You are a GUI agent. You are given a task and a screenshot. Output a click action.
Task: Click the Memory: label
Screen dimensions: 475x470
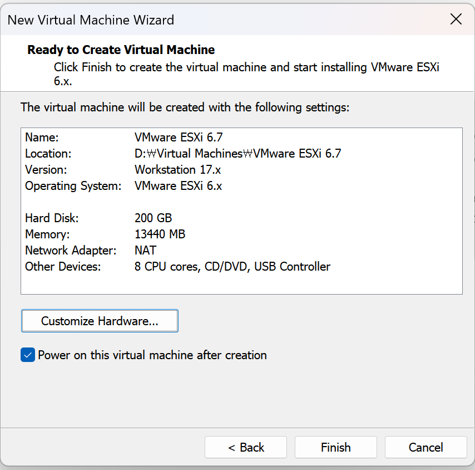click(47, 234)
